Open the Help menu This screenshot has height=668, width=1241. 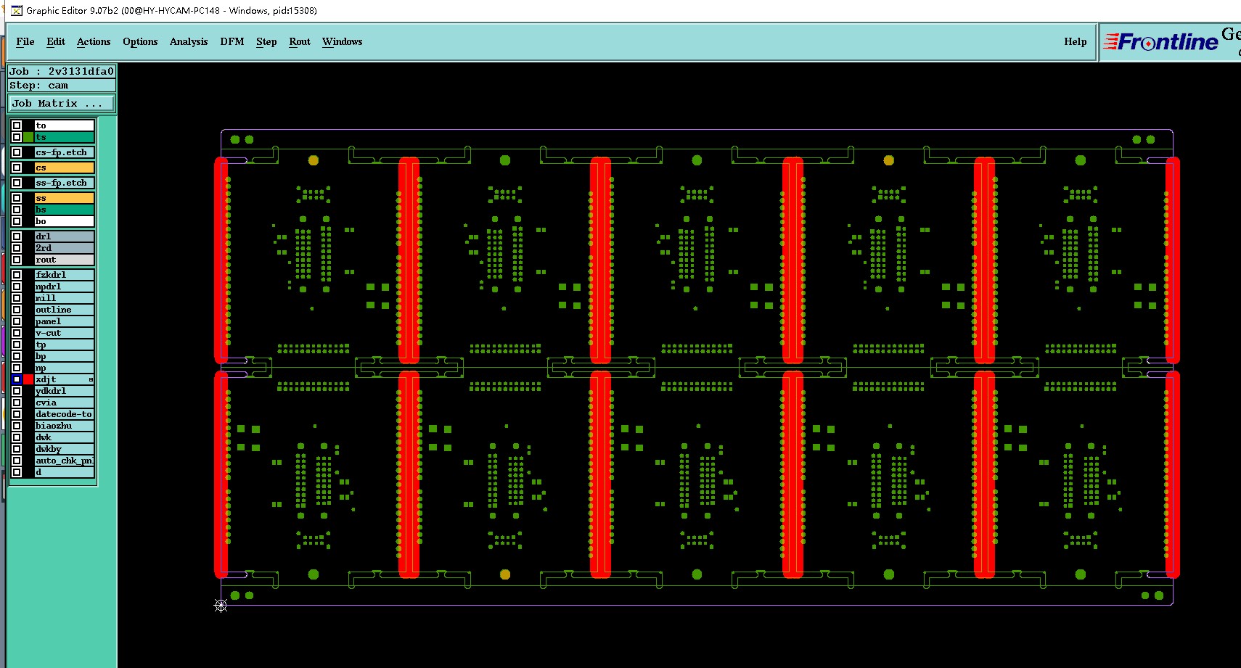click(x=1076, y=41)
